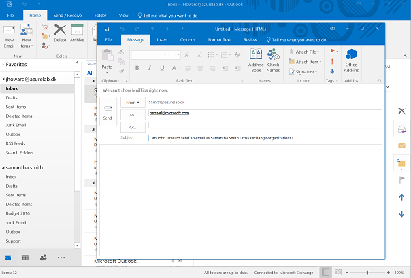Viewport: 411px width, 278px height.
Task: Click the Shrink Font icon
Action: click(199, 55)
